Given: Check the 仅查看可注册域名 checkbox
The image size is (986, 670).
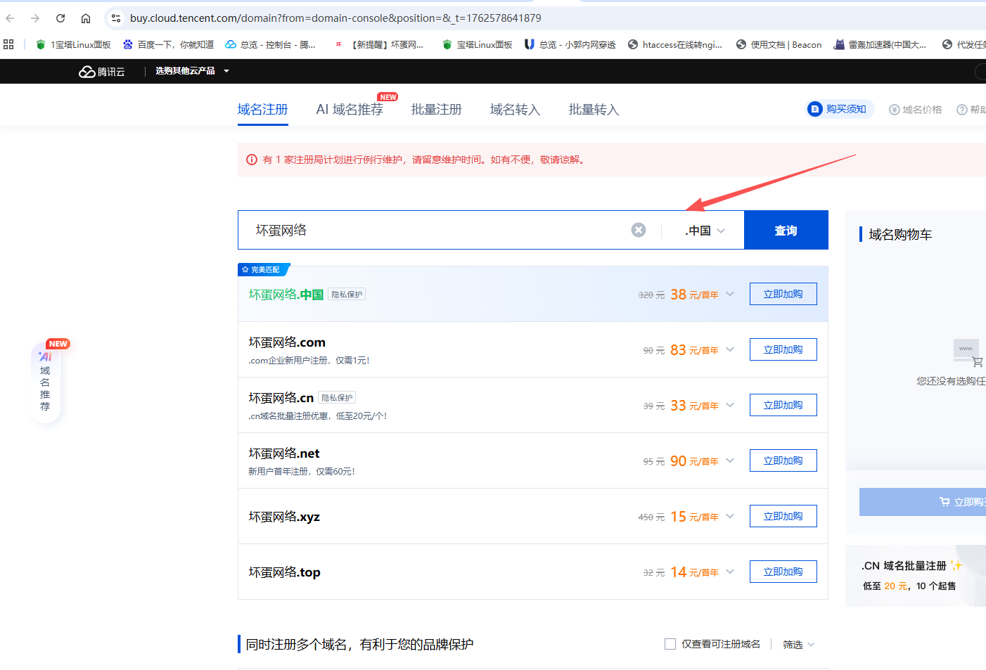Looking at the screenshot, I should (x=670, y=644).
